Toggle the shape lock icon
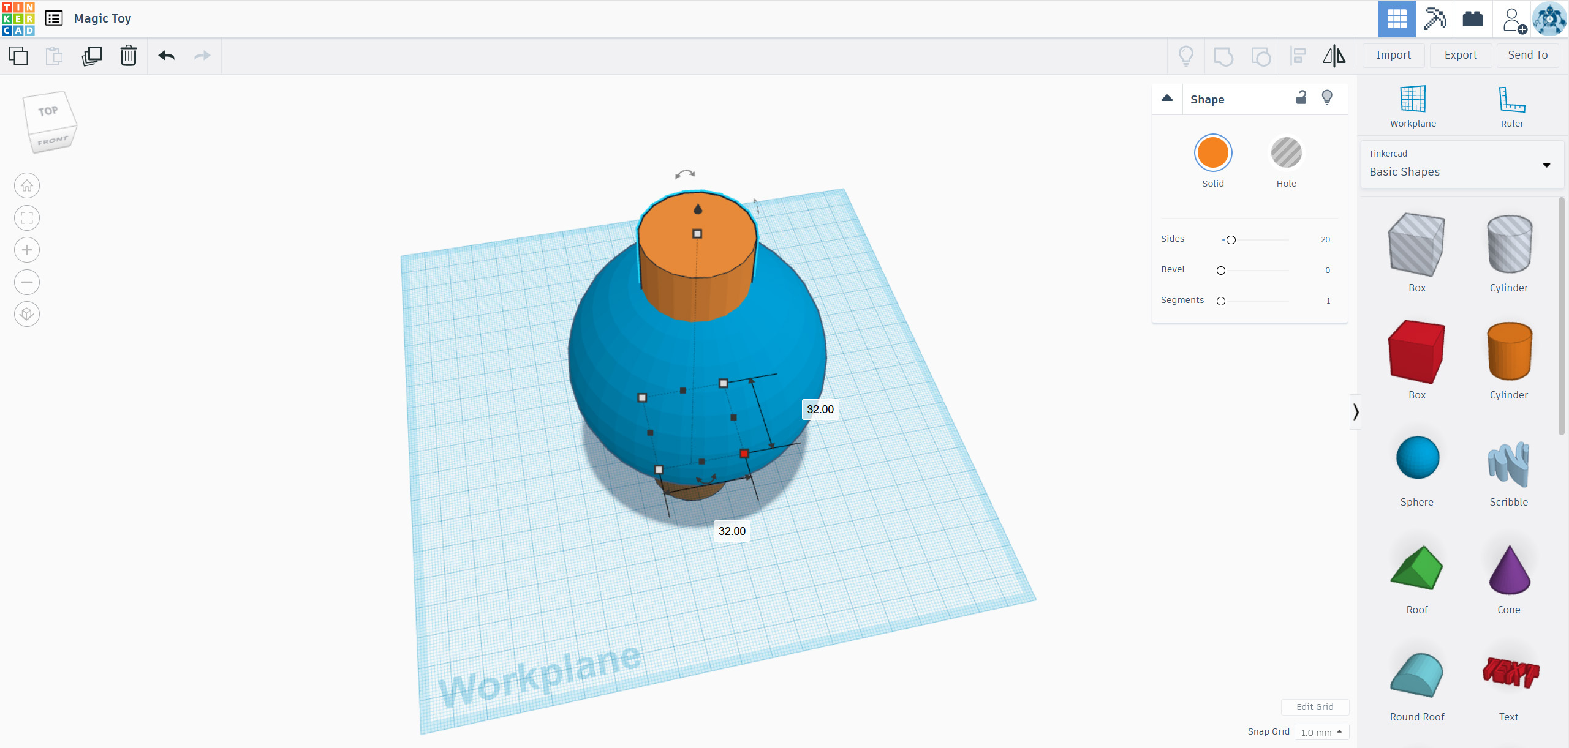 pyautogui.click(x=1301, y=98)
